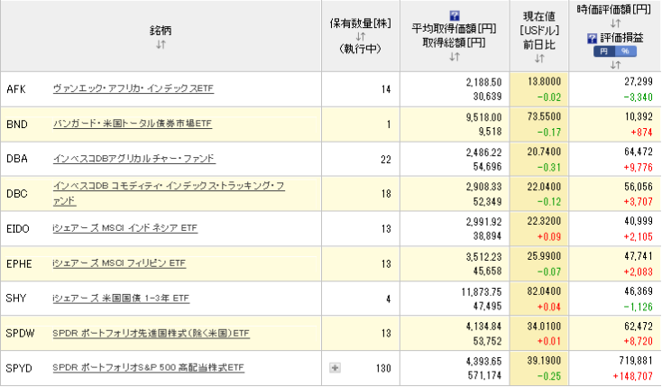Sort by 保有数量 column arrows
Screen dimensions: 662x387
tap(359, 36)
